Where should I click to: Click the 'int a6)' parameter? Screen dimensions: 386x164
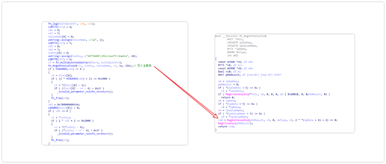[x=233, y=55]
